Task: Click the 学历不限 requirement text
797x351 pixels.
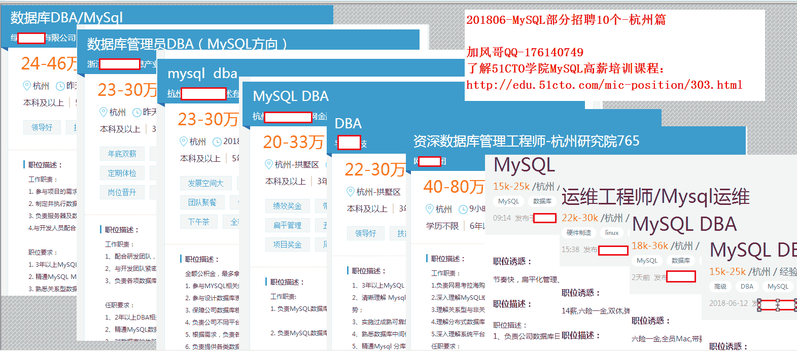Action: tap(442, 226)
